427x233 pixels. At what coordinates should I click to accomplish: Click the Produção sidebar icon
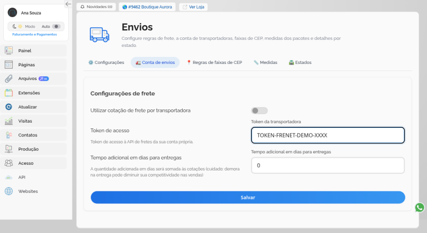click(9, 149)
